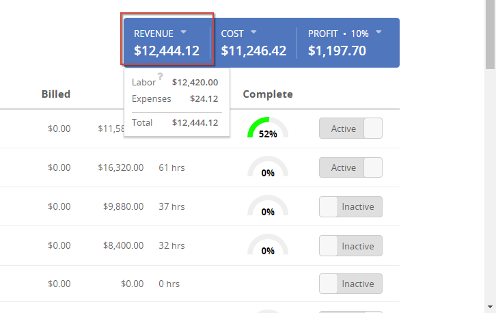This screenshot has width=496, height=313.
Task: Toggle the Active switch on $16,320.00 row
Action: coord(350,167)
